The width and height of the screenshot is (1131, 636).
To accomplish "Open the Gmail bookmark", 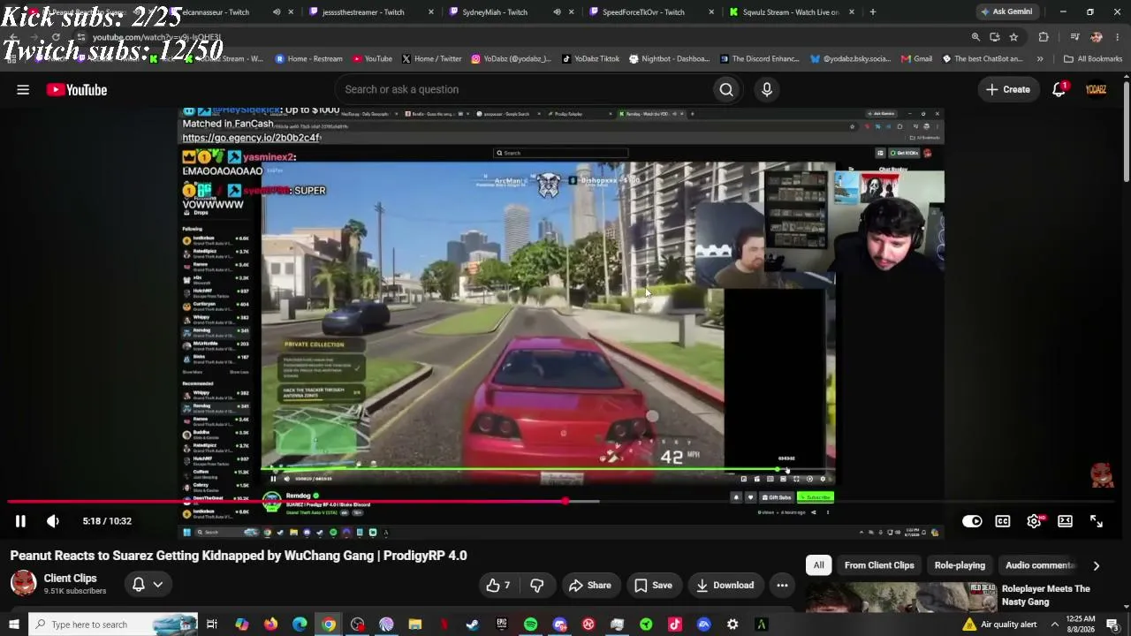I will pyautogui.click(x=916, y=59).
